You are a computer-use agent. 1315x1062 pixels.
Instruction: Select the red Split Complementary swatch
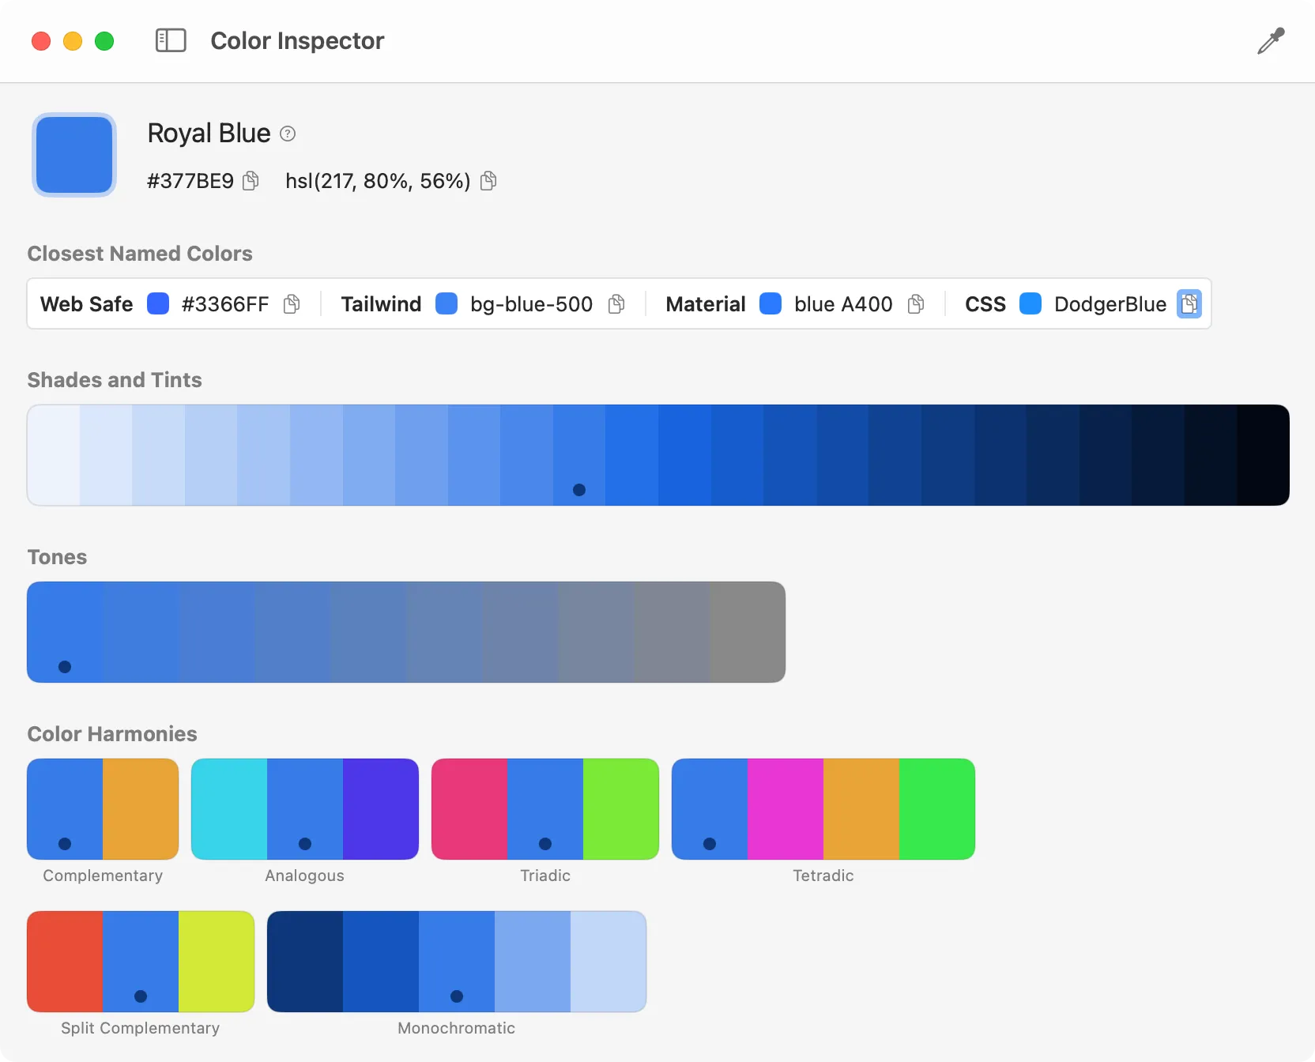[64, 962]
